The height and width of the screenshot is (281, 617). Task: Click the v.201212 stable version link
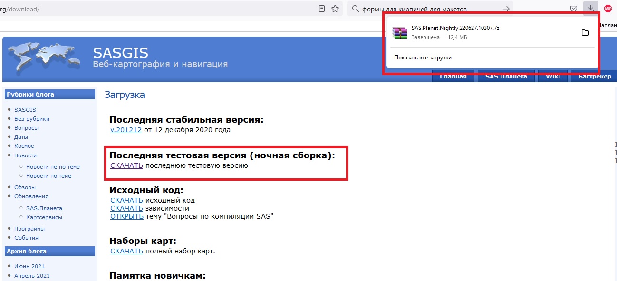126,130
